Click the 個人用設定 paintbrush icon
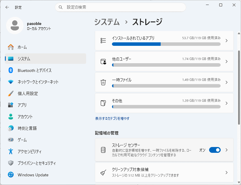The image size is (241, 185). pos(11,93)
